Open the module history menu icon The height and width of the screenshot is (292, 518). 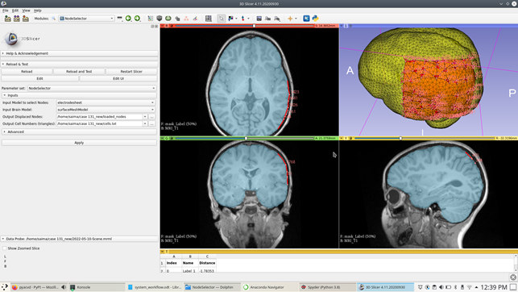tap(119, 19)
